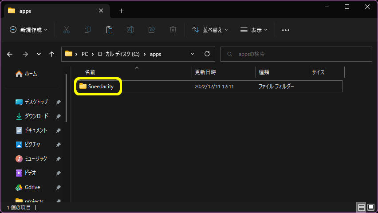Click the pin icon beside ダウンロード
The height and width of the screenshot is (213, 378).
coord(58,117)
